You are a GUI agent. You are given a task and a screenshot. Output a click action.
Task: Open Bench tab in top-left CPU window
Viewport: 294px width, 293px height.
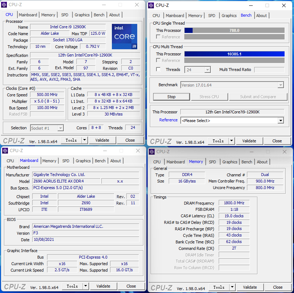click(99, 15)
